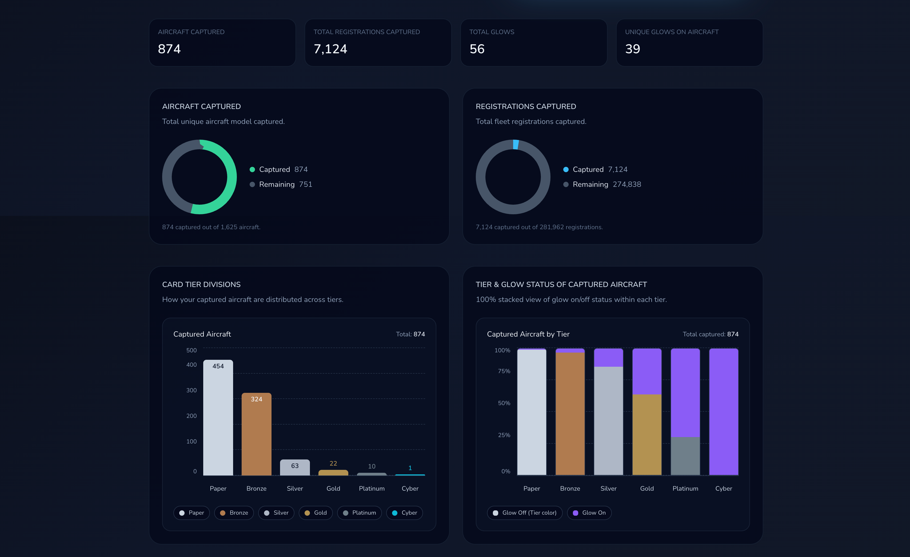Click the Total: 874 label in Captured Aircraft
This screenshot has width=910, height=557.
[x=411, y=334]
